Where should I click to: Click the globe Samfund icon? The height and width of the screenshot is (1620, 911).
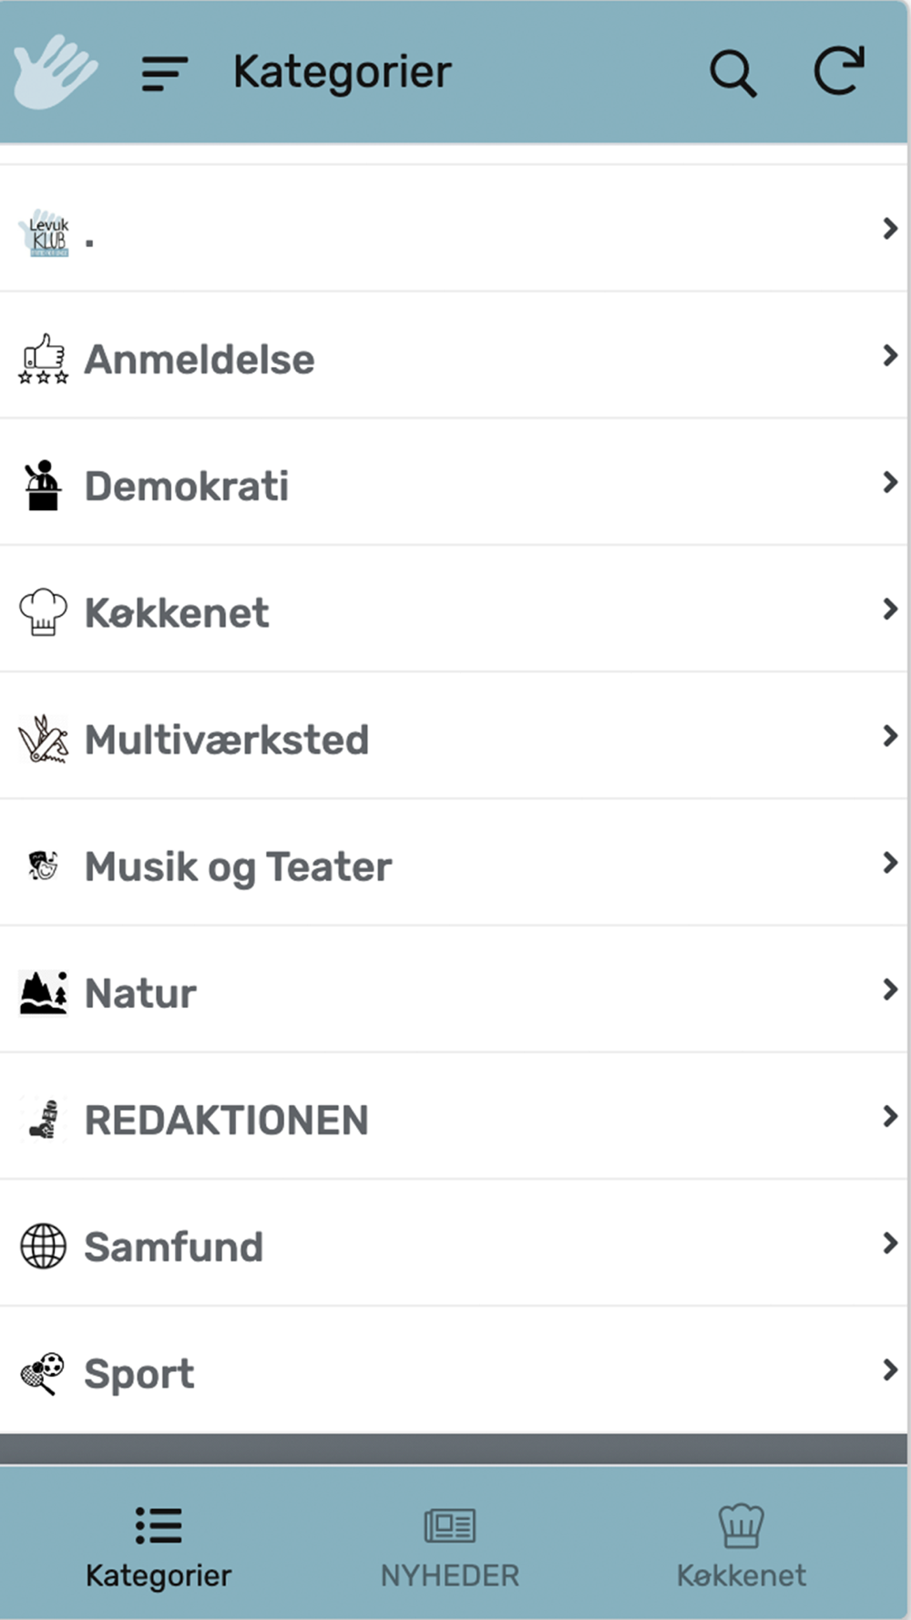pyautogui.click(x=43, y=1246)
